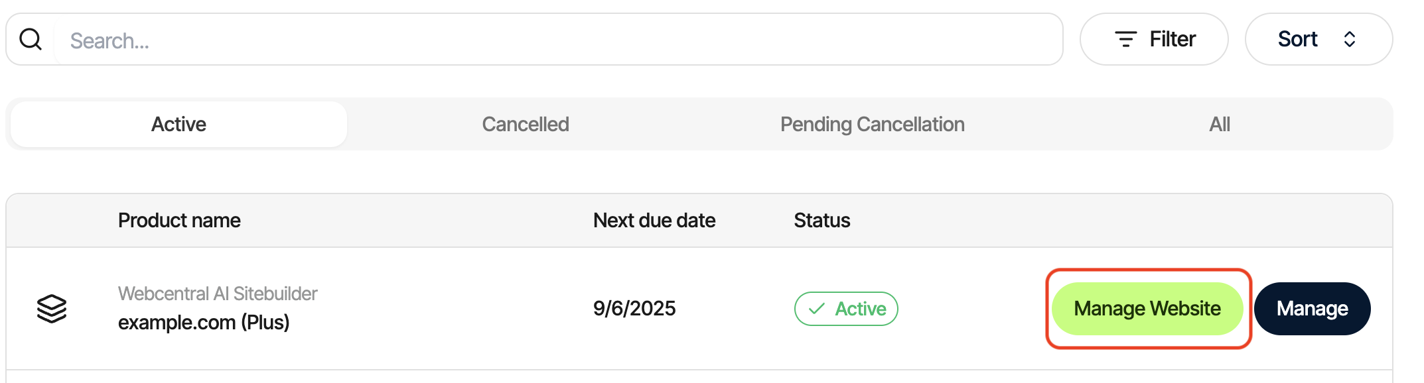This screenshot has height=383, width=1424.
Task: Switch to the Cancelled tab
Action: pyautogui.click(x=526, y=124)
